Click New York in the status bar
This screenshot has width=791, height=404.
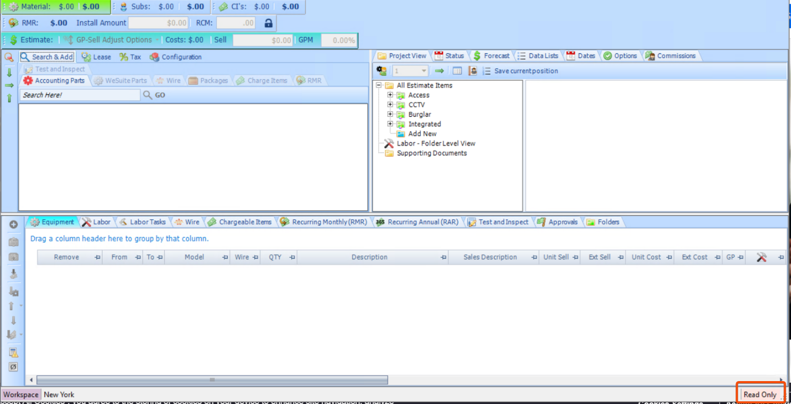point(59,395)
